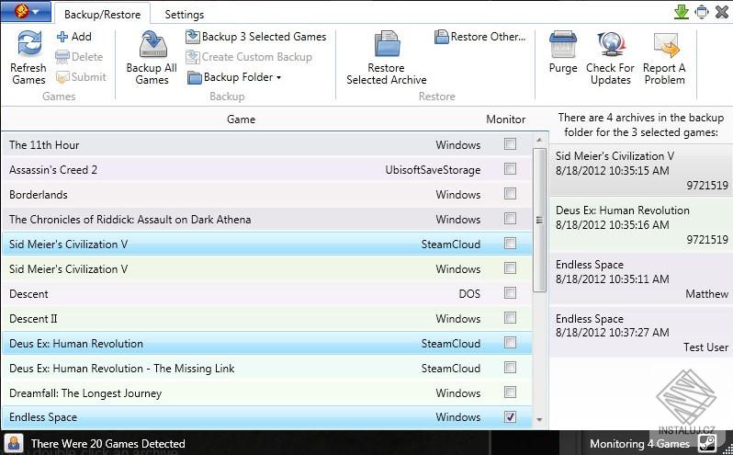Click the Backup All Games icon
The height and width of the screenshot is (455, 733).
click(x=152, y=45)
